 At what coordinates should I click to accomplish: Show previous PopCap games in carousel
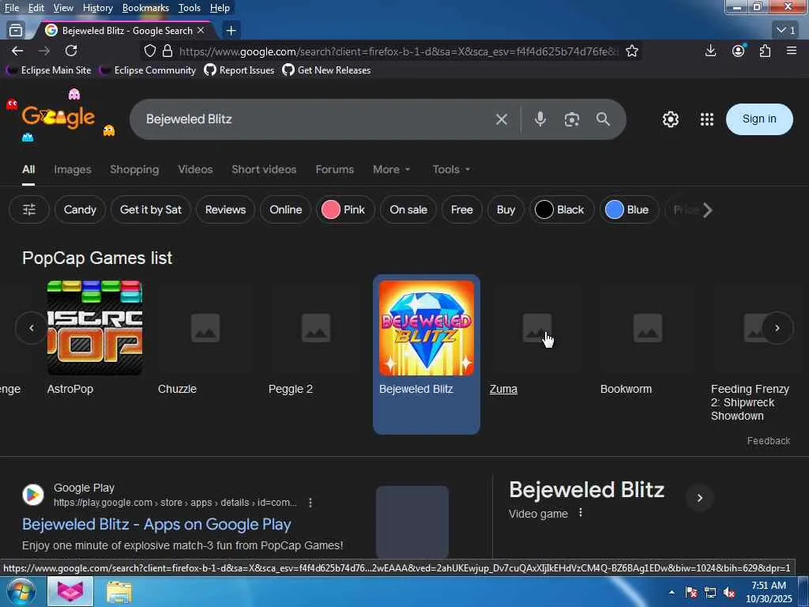(x=32, y=328)
